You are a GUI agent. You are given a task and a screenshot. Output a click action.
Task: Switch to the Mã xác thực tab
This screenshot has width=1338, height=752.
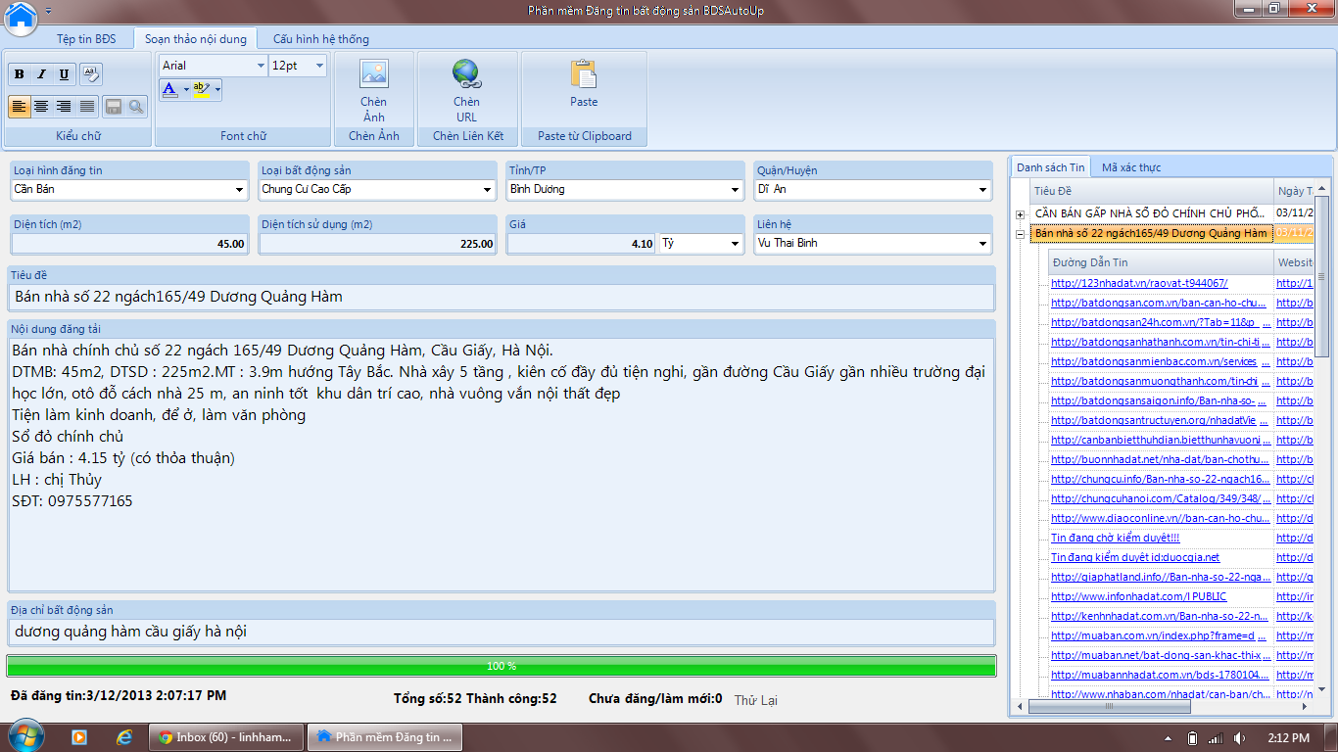tap(1130, 167)
